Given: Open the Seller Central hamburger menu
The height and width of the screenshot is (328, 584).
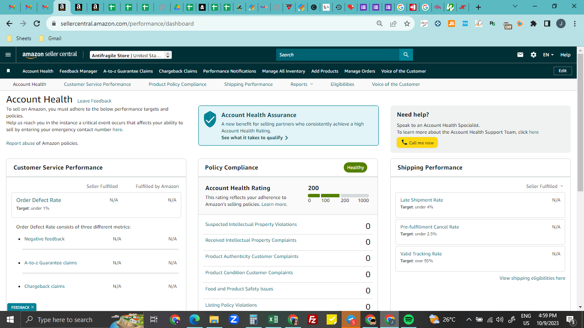Looking at the screenshot, I should tap(8, 55).
